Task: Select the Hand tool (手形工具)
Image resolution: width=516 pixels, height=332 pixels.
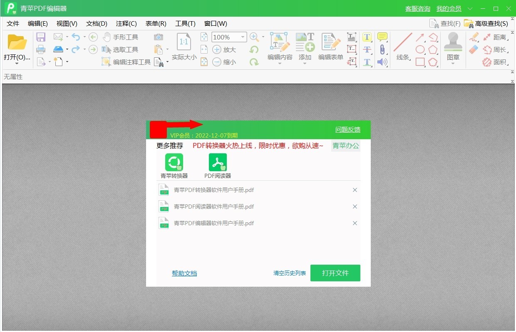Action: tap(121, 37)
